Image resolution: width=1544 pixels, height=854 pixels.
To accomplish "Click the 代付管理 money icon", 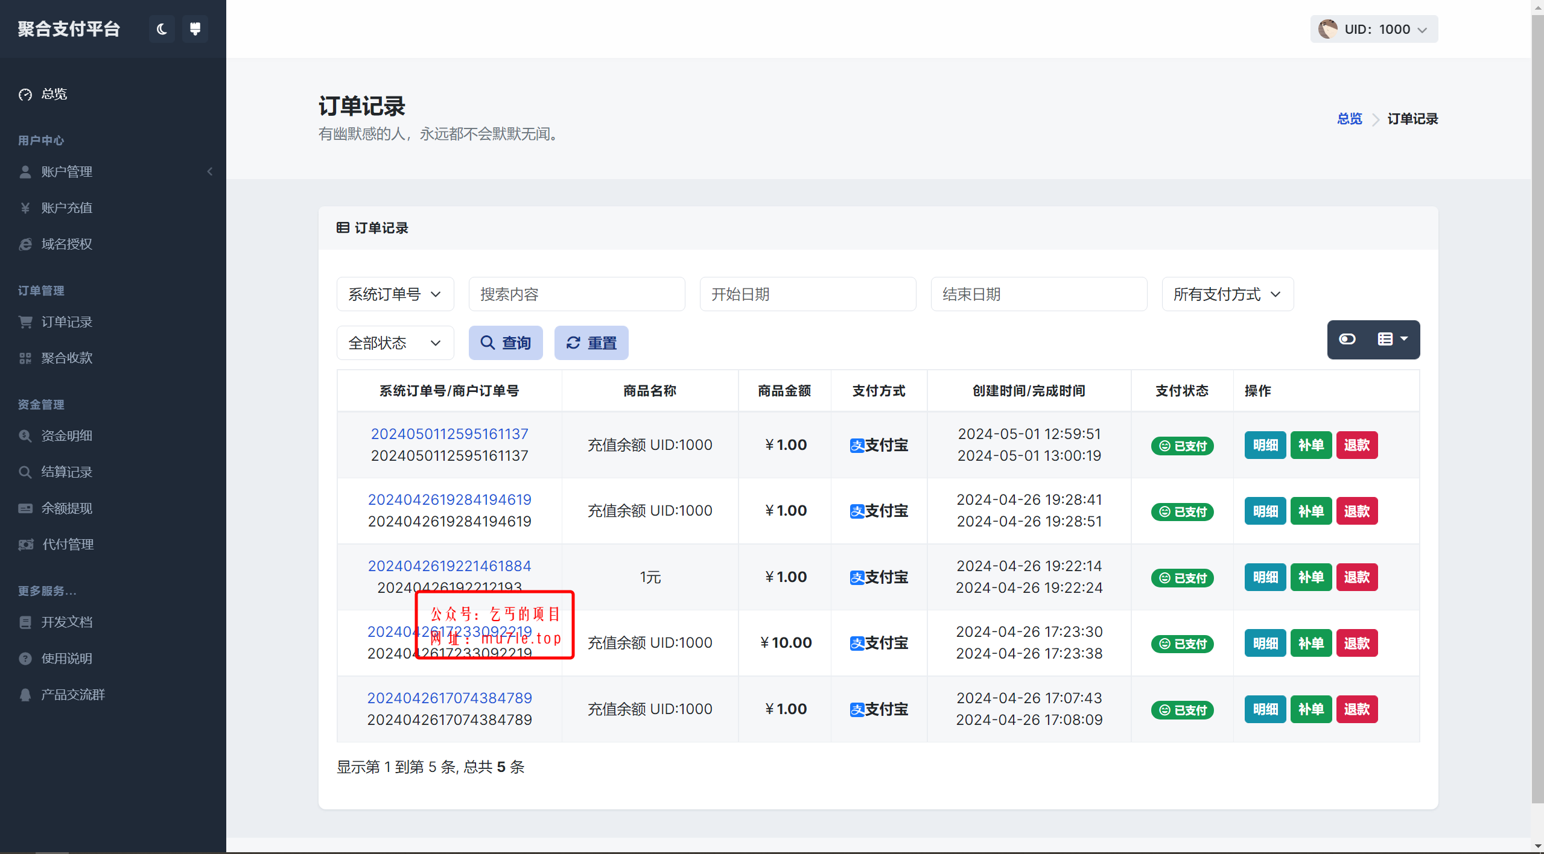I will tap(25, 545).
